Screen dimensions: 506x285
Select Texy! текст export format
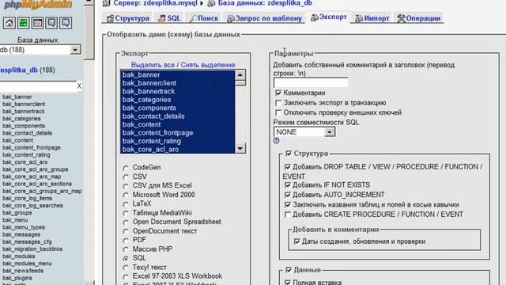[126, 268]
